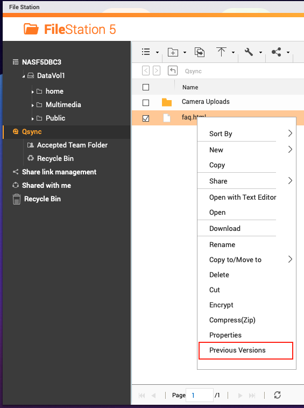Collapse the DataVol1 volume node
Image resolution: width=304 pixels, height=408 pixels.
pyautogui.click(x=23, y=76)
